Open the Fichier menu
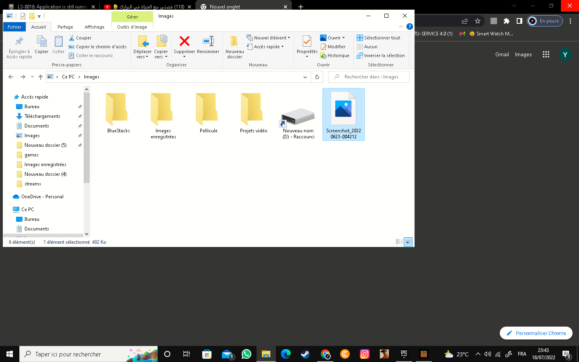 pyautogui.click(x=14, y=27)
